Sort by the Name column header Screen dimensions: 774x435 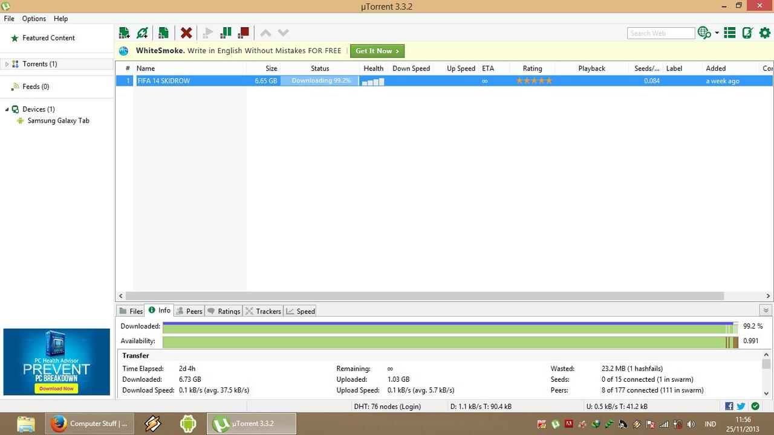click(190, 68)
